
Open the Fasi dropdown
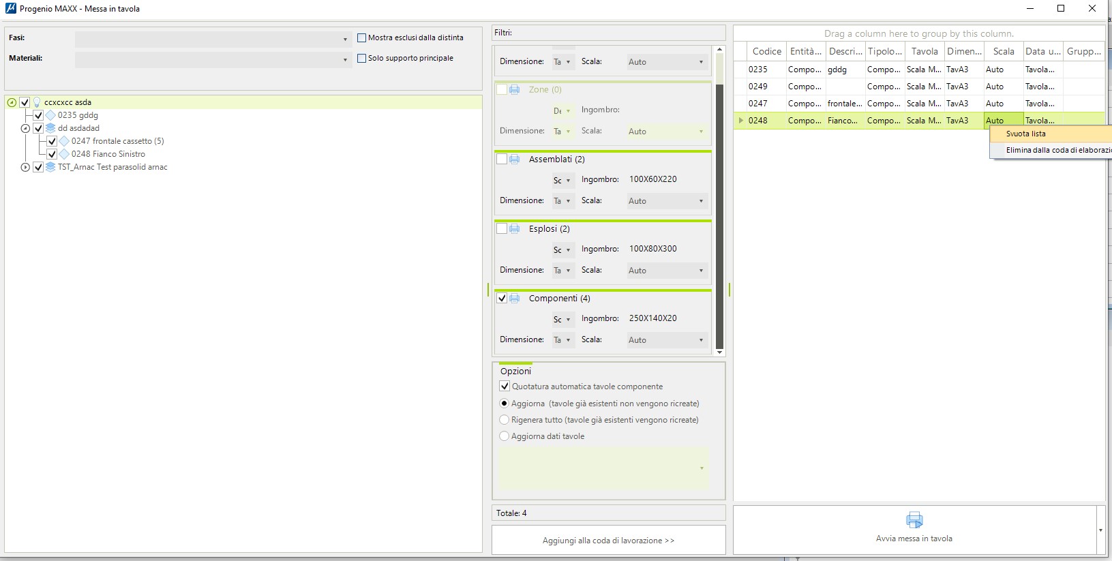(x=213, y=40)
